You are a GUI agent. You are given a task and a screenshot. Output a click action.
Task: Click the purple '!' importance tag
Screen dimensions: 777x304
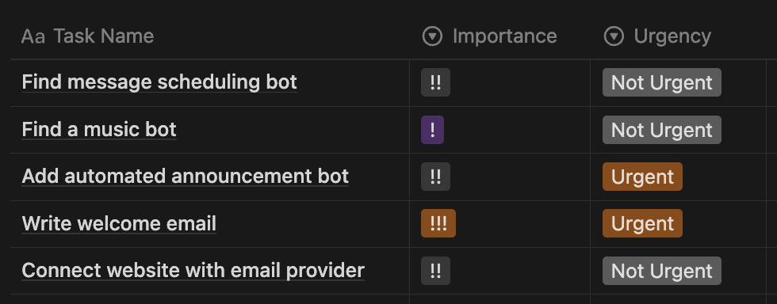(x=433, y=130)
